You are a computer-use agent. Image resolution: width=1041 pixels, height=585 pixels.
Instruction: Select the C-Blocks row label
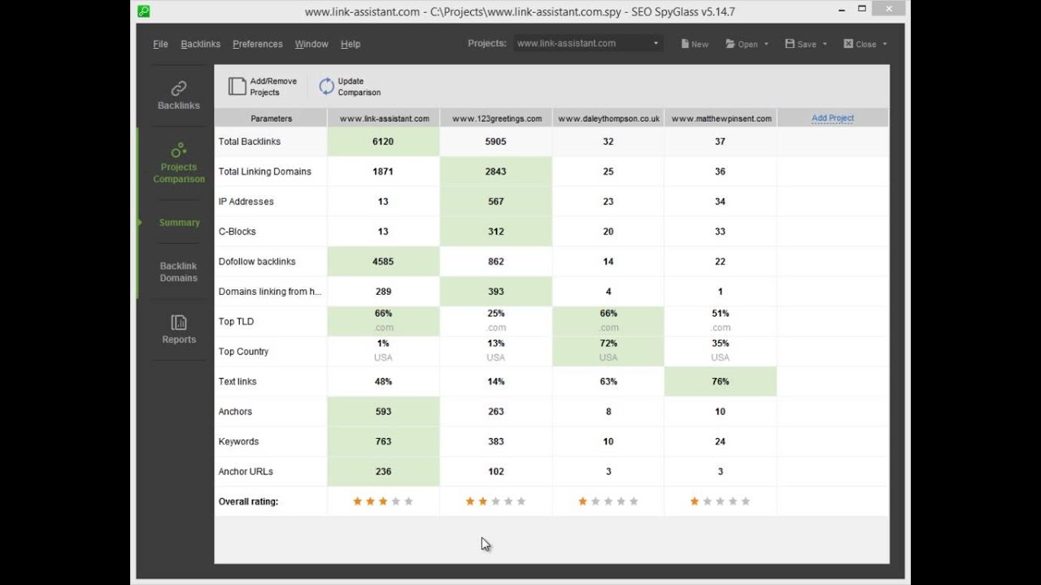pos(237,232)
